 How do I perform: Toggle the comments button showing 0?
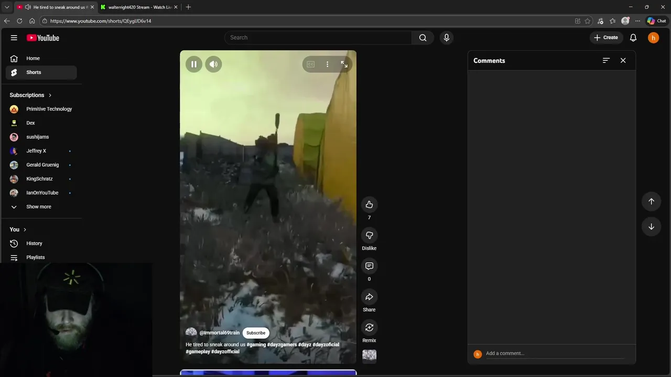coord(369,267)
